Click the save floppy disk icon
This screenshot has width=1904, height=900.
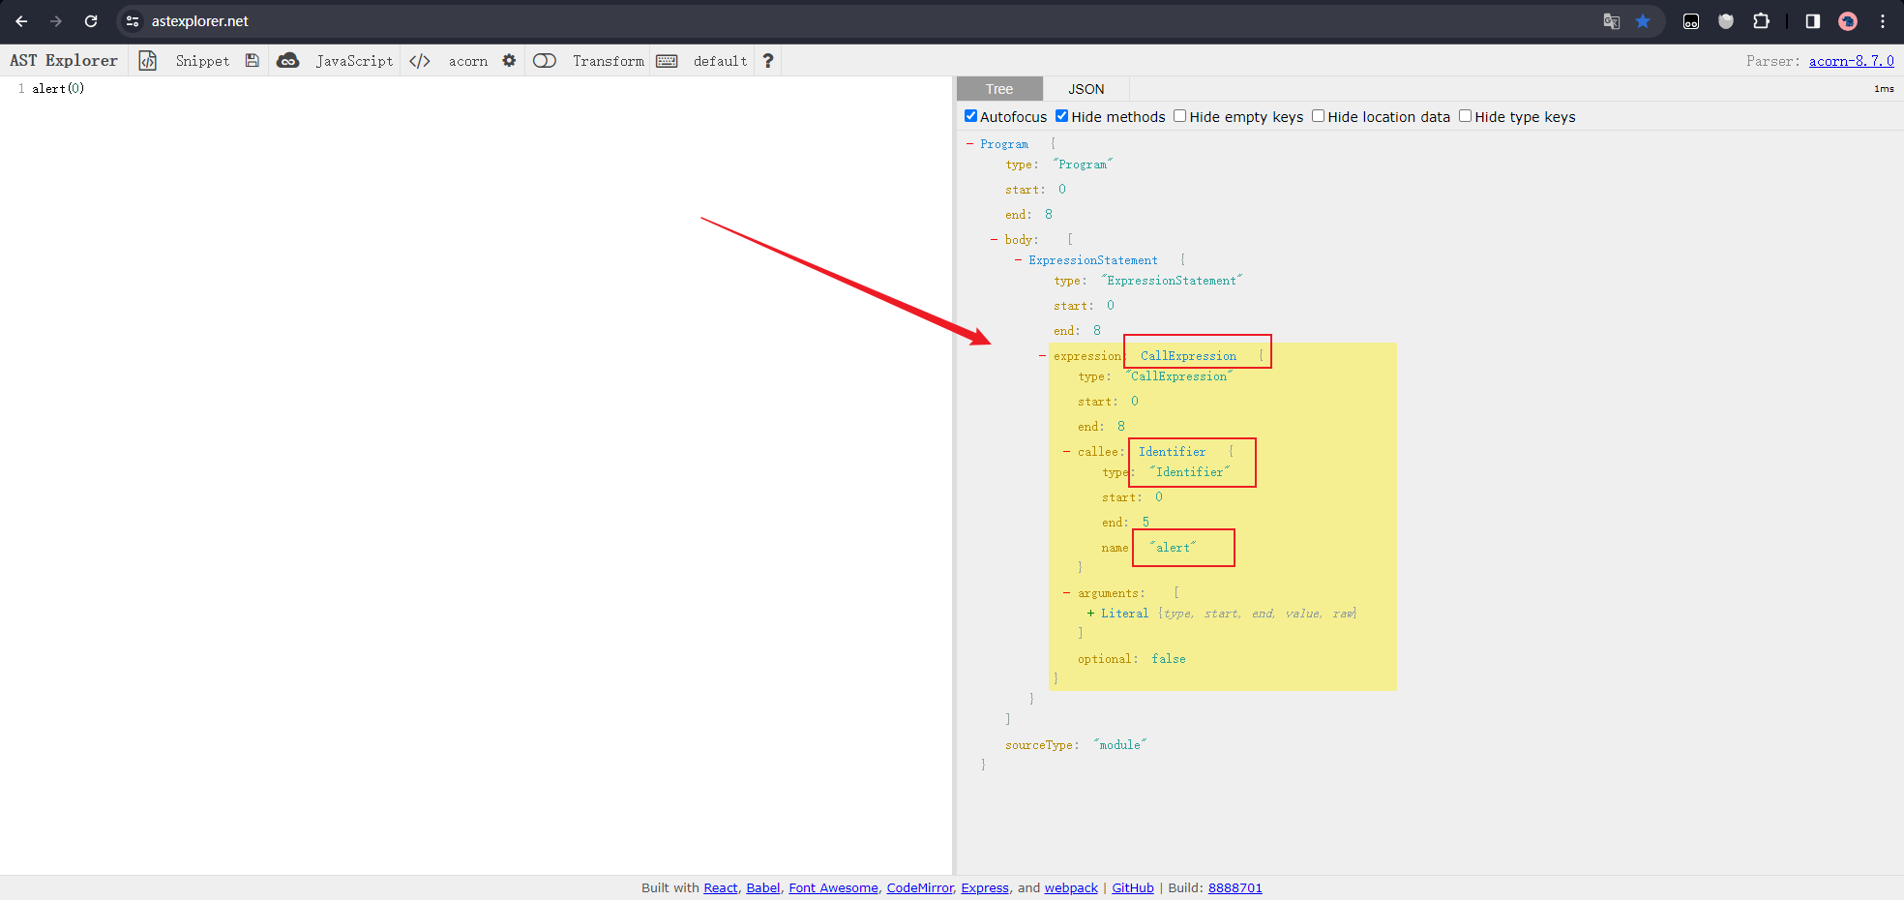pos(253,61)
